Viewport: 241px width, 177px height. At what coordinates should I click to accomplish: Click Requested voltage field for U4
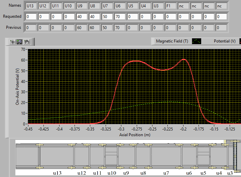click(x=145, y=17)
